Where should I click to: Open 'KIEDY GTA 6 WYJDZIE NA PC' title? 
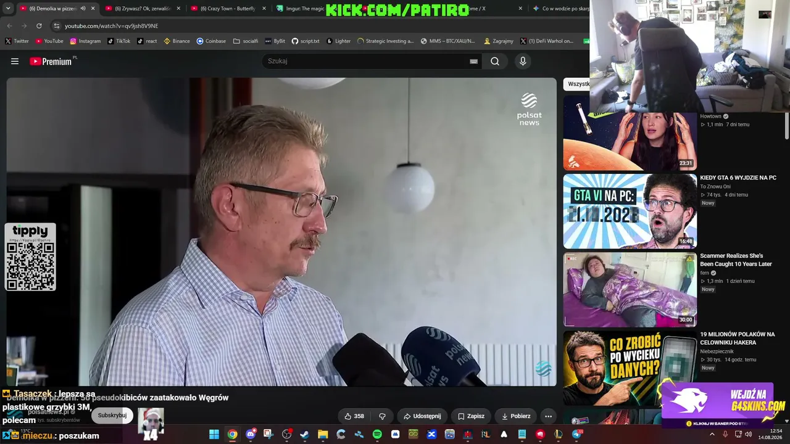click(738, 178)
